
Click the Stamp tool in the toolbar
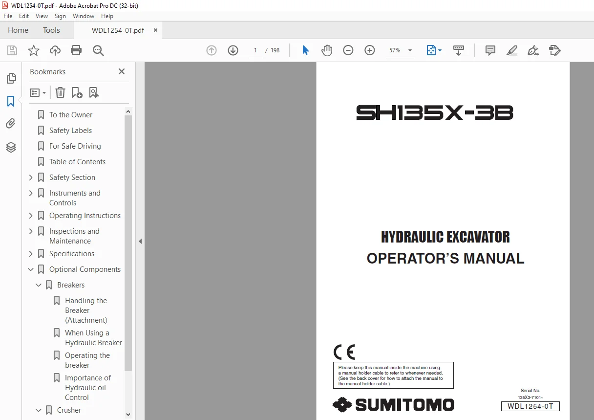pos(555,50)
